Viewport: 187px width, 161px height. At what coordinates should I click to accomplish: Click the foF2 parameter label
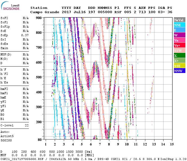[4, 18]
